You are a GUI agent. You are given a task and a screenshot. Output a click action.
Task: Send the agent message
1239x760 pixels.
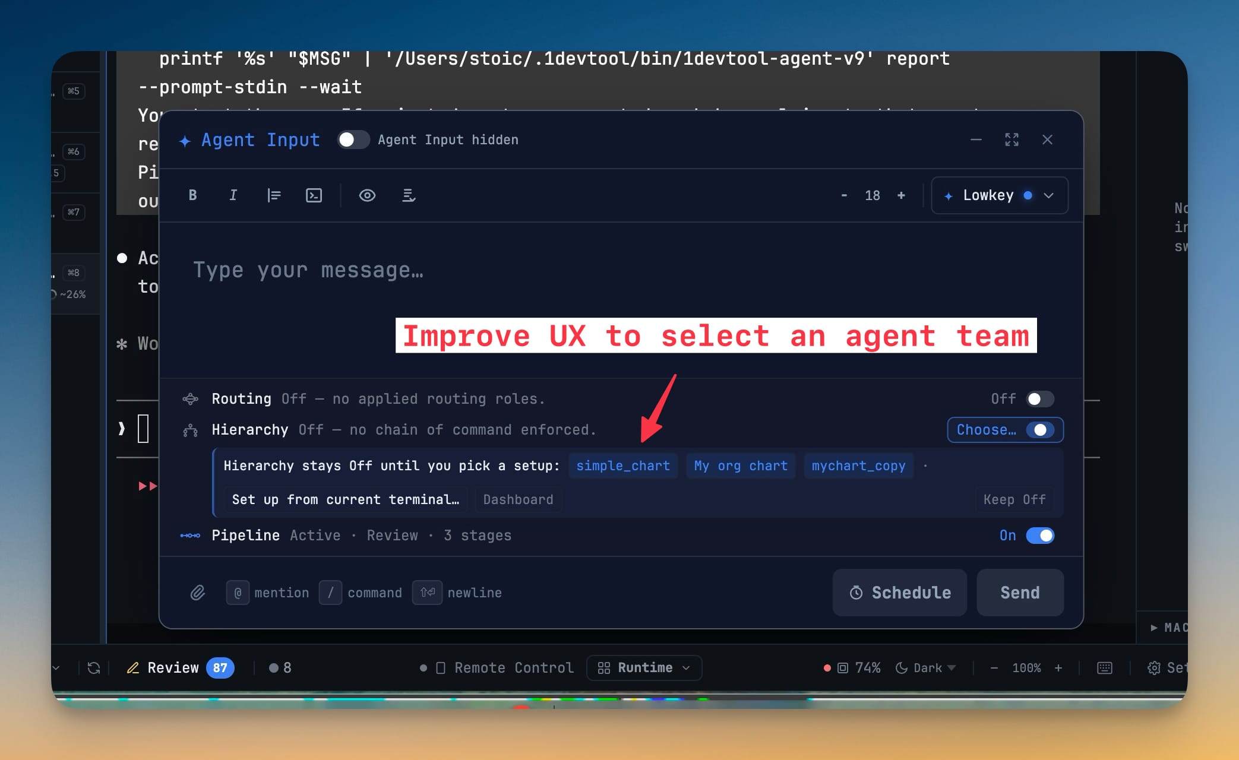tap(1020, 593)
